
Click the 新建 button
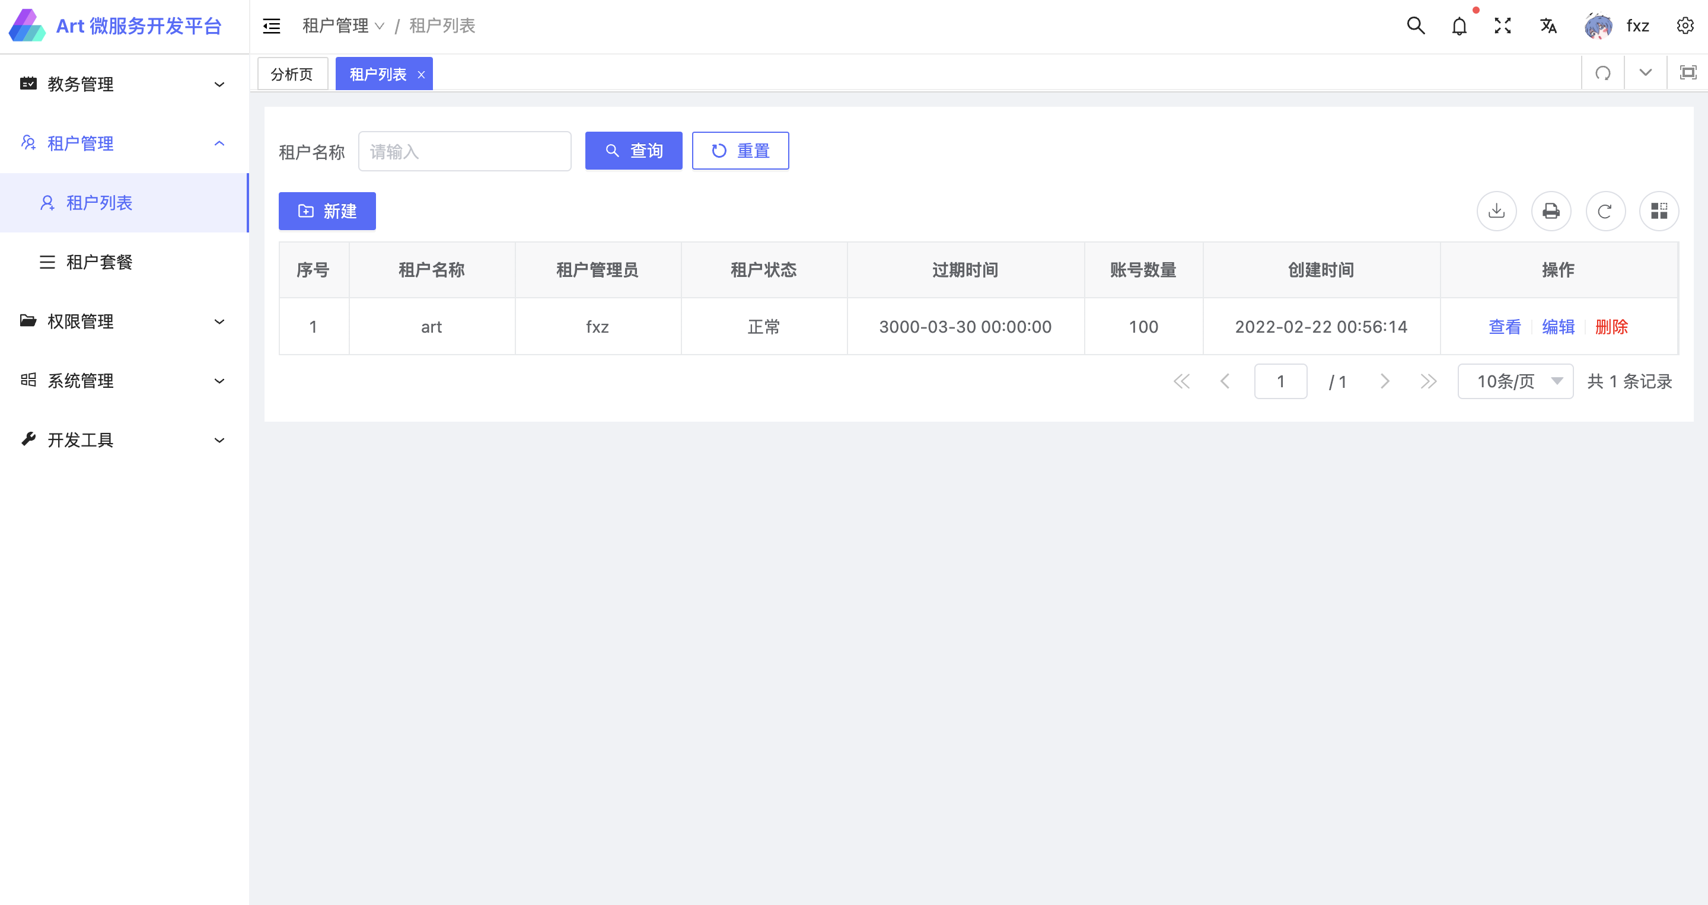(x=327, y=211)
